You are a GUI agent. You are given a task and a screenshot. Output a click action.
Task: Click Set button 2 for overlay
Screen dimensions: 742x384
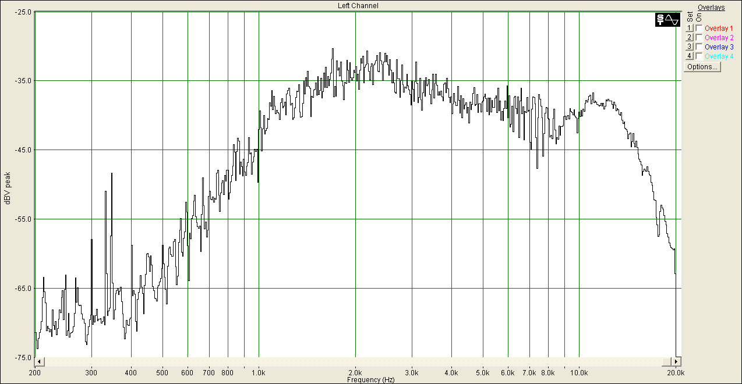(x=690, y=37)
